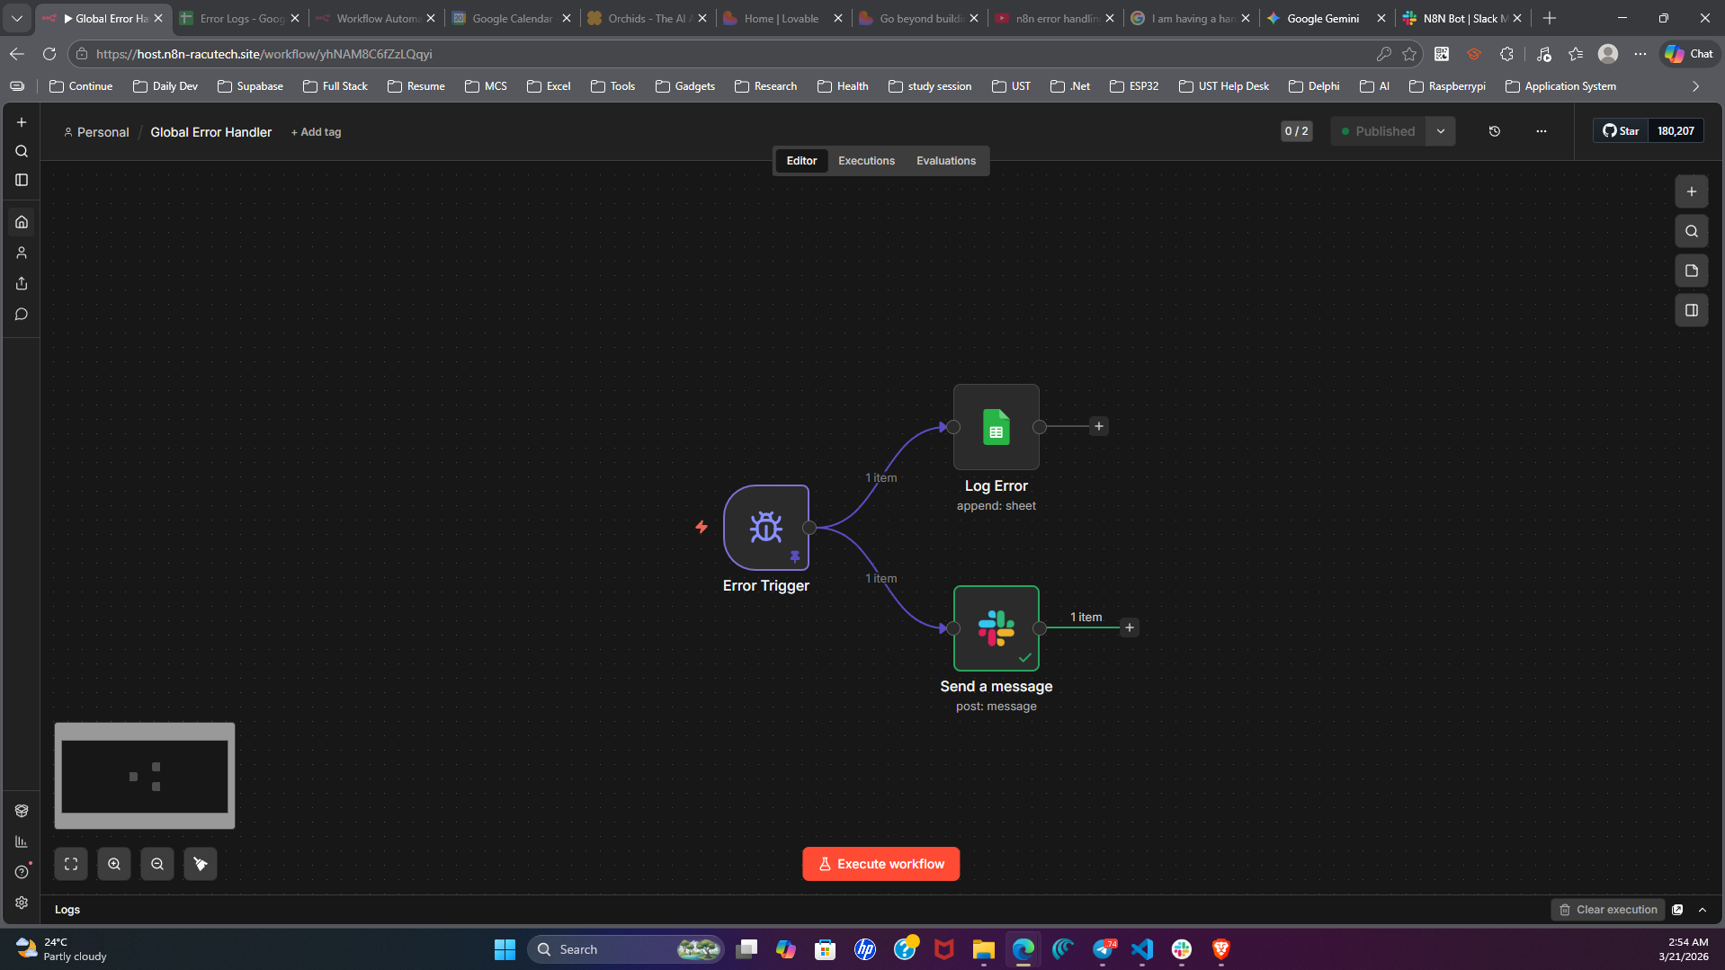
Task: Open the Log Error Google Sheets node
Action: tap(996, 427)
